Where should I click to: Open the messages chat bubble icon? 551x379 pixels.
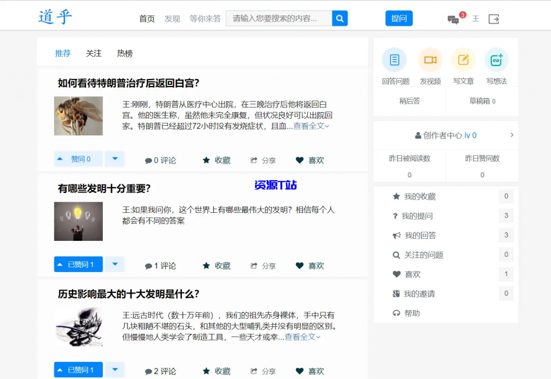click(453, 19)
